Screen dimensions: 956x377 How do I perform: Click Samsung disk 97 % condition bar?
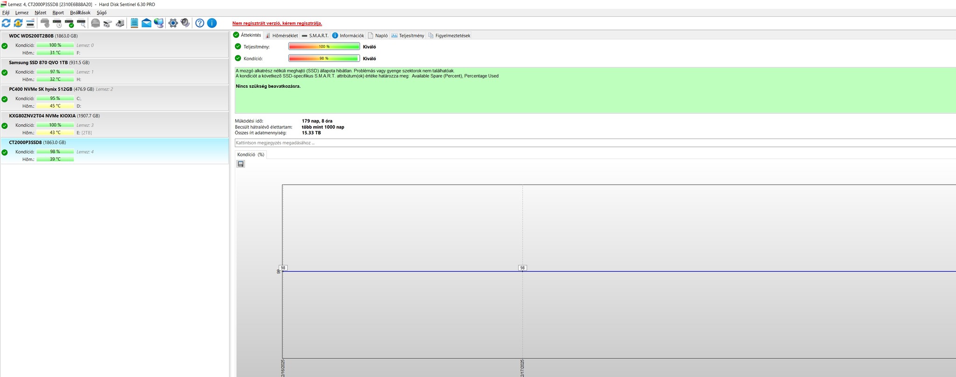55,72
